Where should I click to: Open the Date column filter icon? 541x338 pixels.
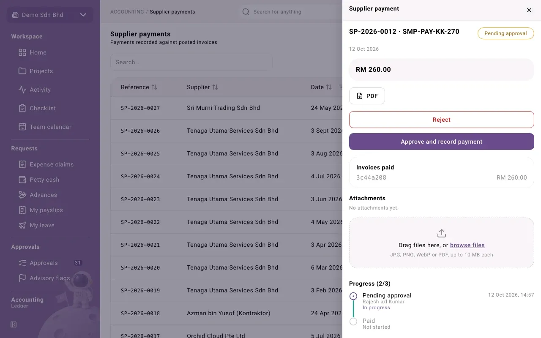(341, 87)
